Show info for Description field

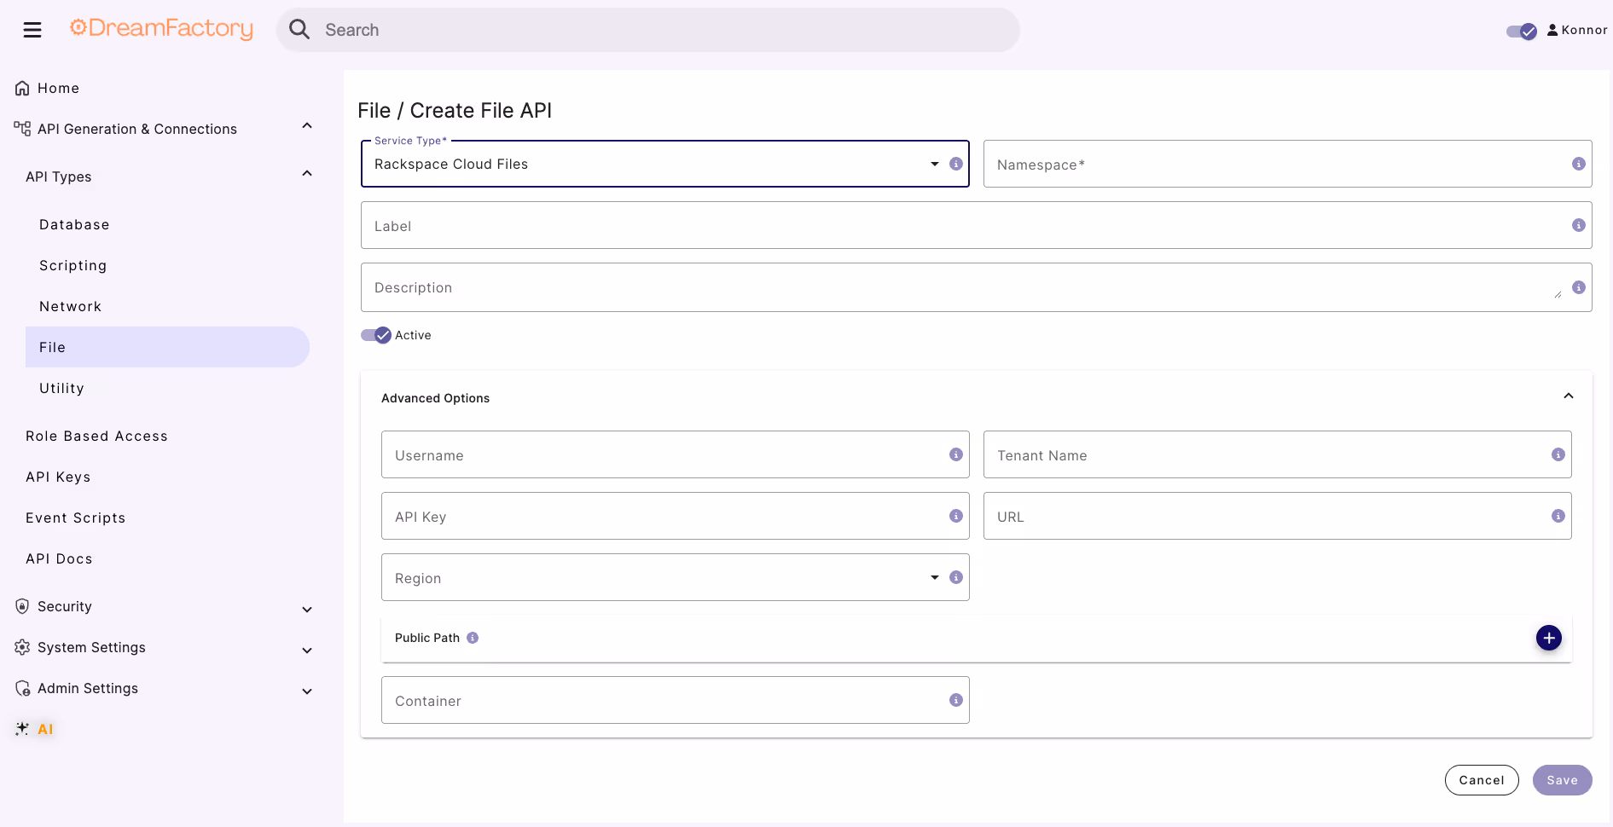[1579, 287]
